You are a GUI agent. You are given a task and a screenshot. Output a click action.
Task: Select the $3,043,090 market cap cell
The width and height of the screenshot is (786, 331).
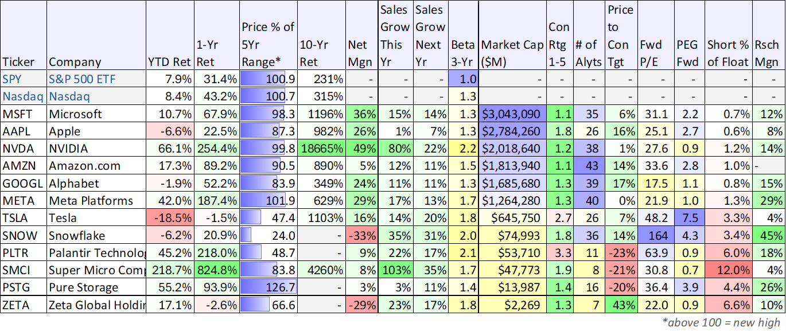click(512, 114)
